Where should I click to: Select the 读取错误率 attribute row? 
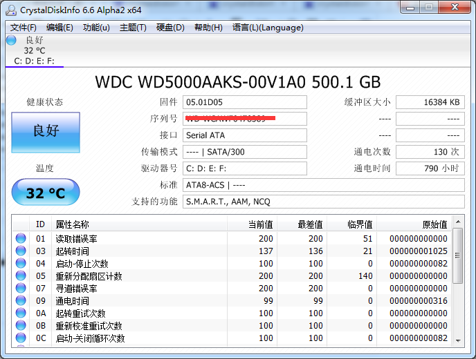click(232, 239)
